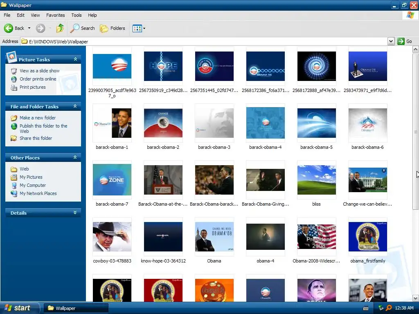Open the Tools menu

[x=77, y=15]
